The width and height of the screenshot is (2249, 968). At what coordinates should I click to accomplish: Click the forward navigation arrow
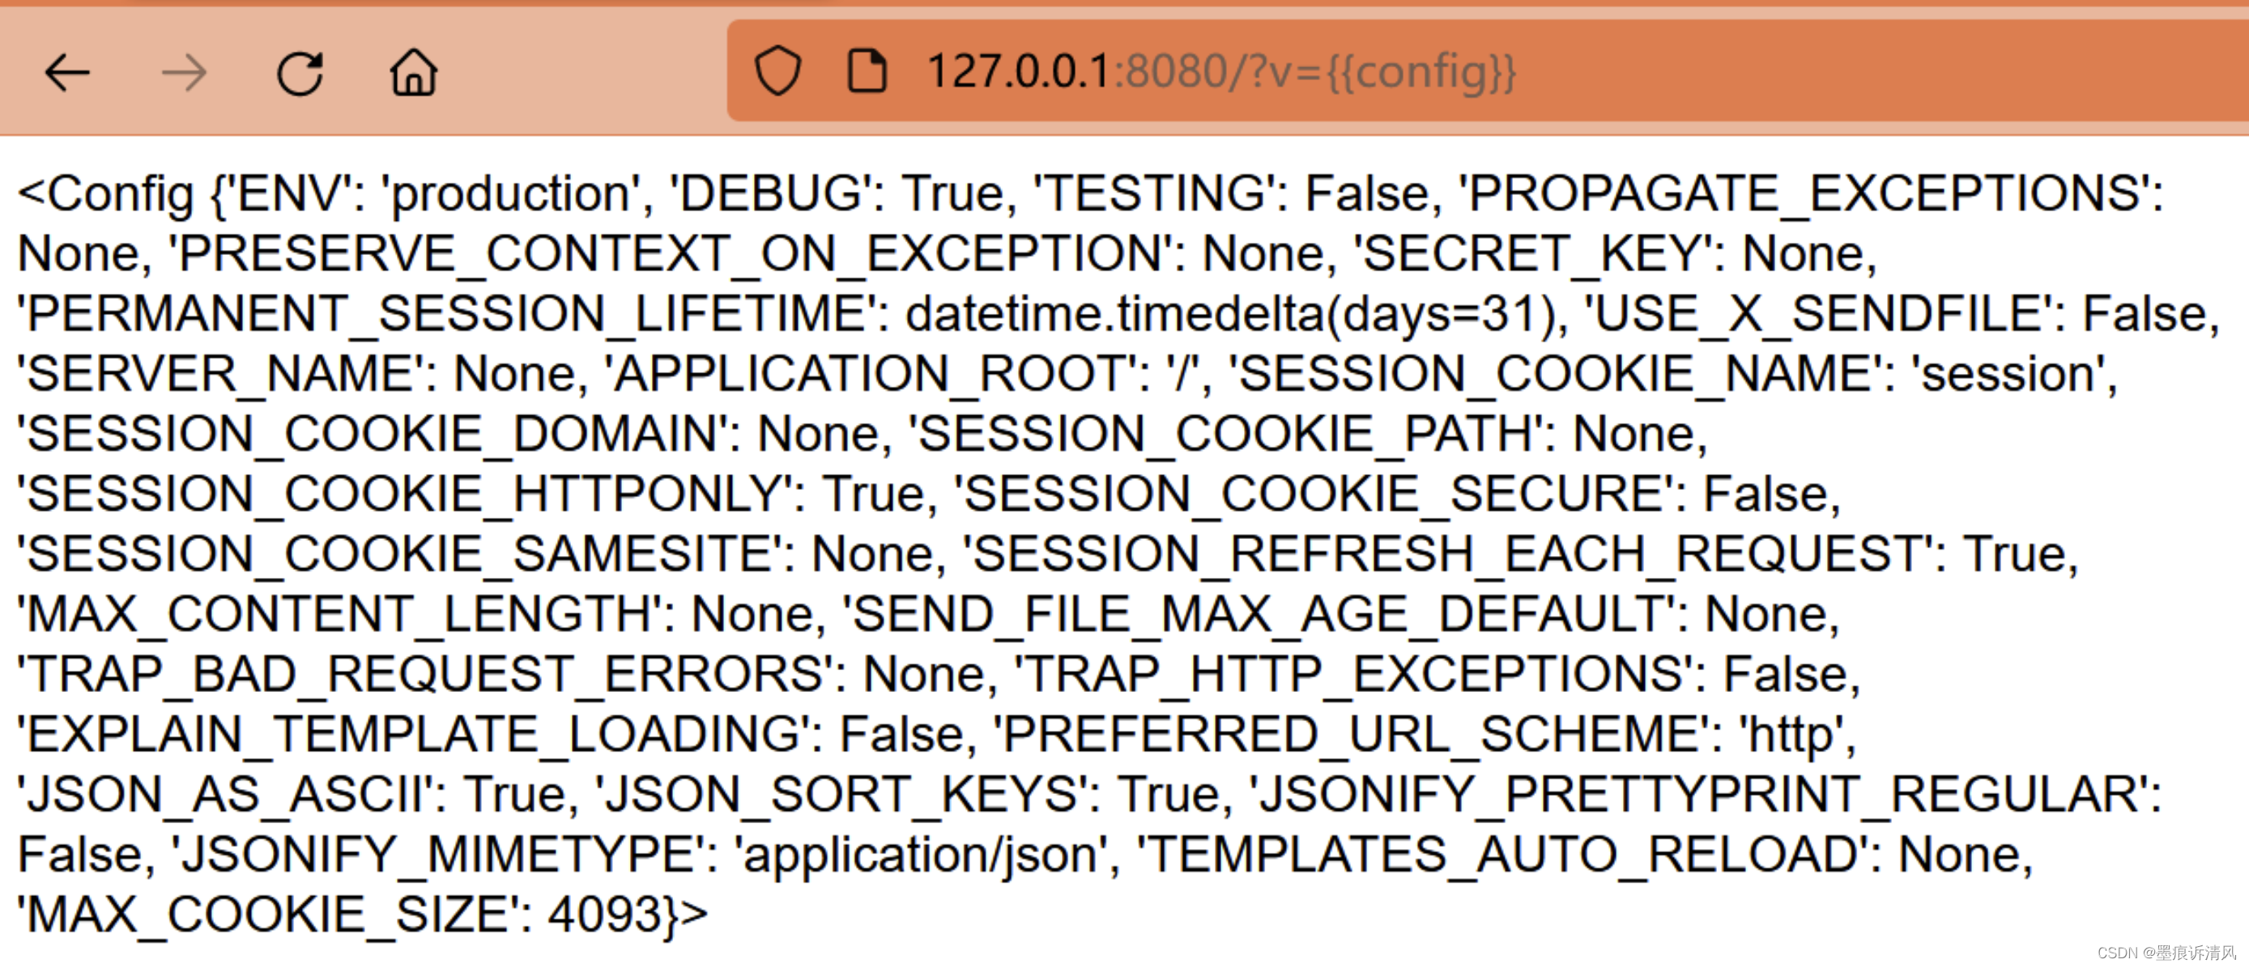coord(184,73)
